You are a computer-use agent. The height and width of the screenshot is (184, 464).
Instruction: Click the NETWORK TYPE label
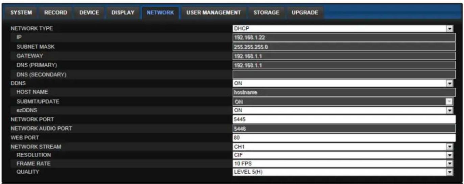coord(31,29)
